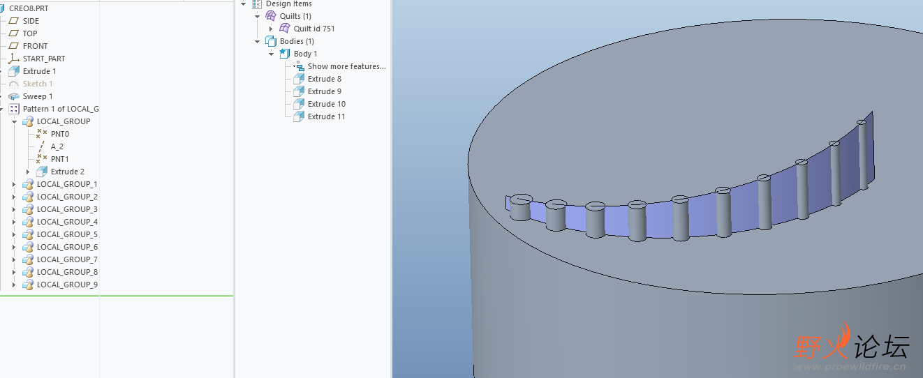Click the Bodies folder icon
The height and width of the screenshot is (378, 923).
pyautogui.click(x=271, y=41)
